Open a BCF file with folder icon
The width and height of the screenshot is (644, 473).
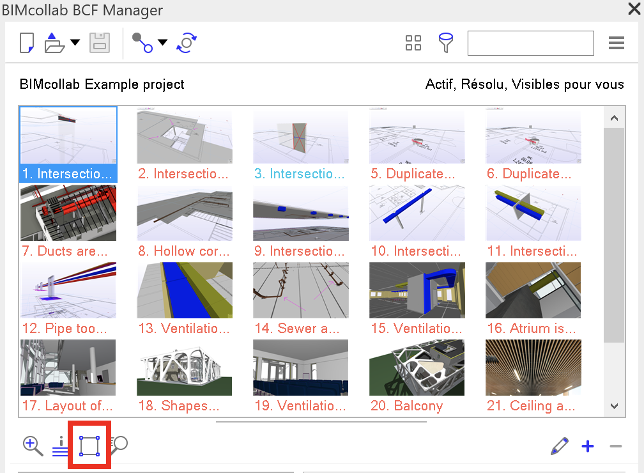(x=54, y=43)
